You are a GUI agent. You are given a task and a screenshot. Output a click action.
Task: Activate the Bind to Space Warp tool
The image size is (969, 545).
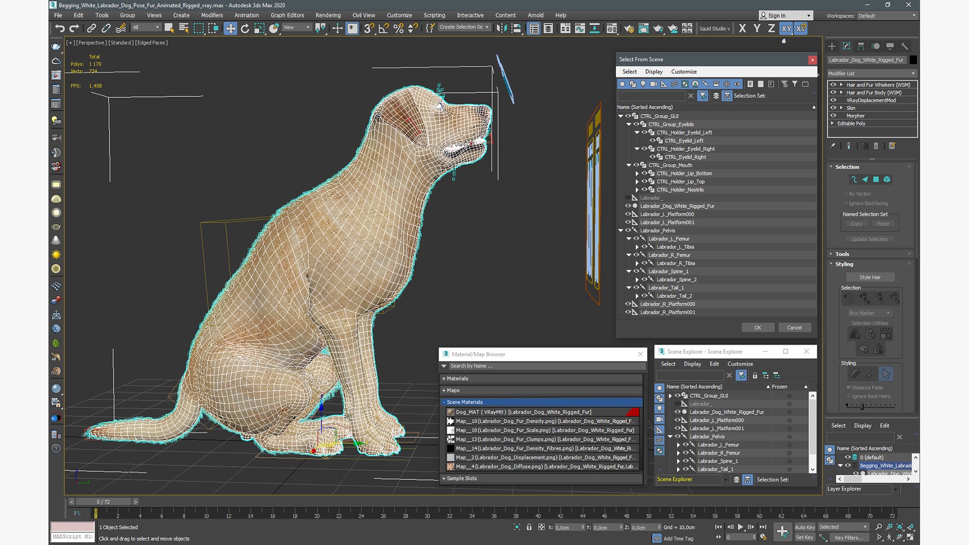pos(121,28)
